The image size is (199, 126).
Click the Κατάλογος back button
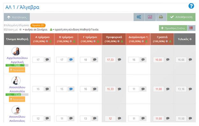tap(17, 17)
